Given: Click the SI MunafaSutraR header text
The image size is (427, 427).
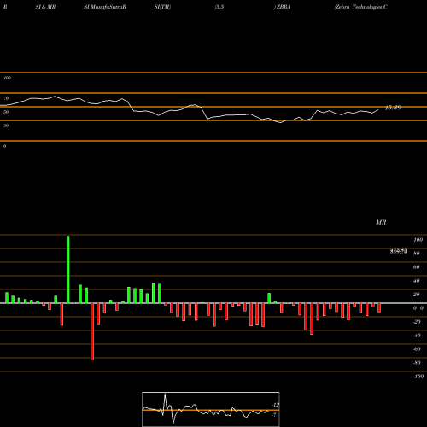Looking at the screenshot, I should pos(105,7).
